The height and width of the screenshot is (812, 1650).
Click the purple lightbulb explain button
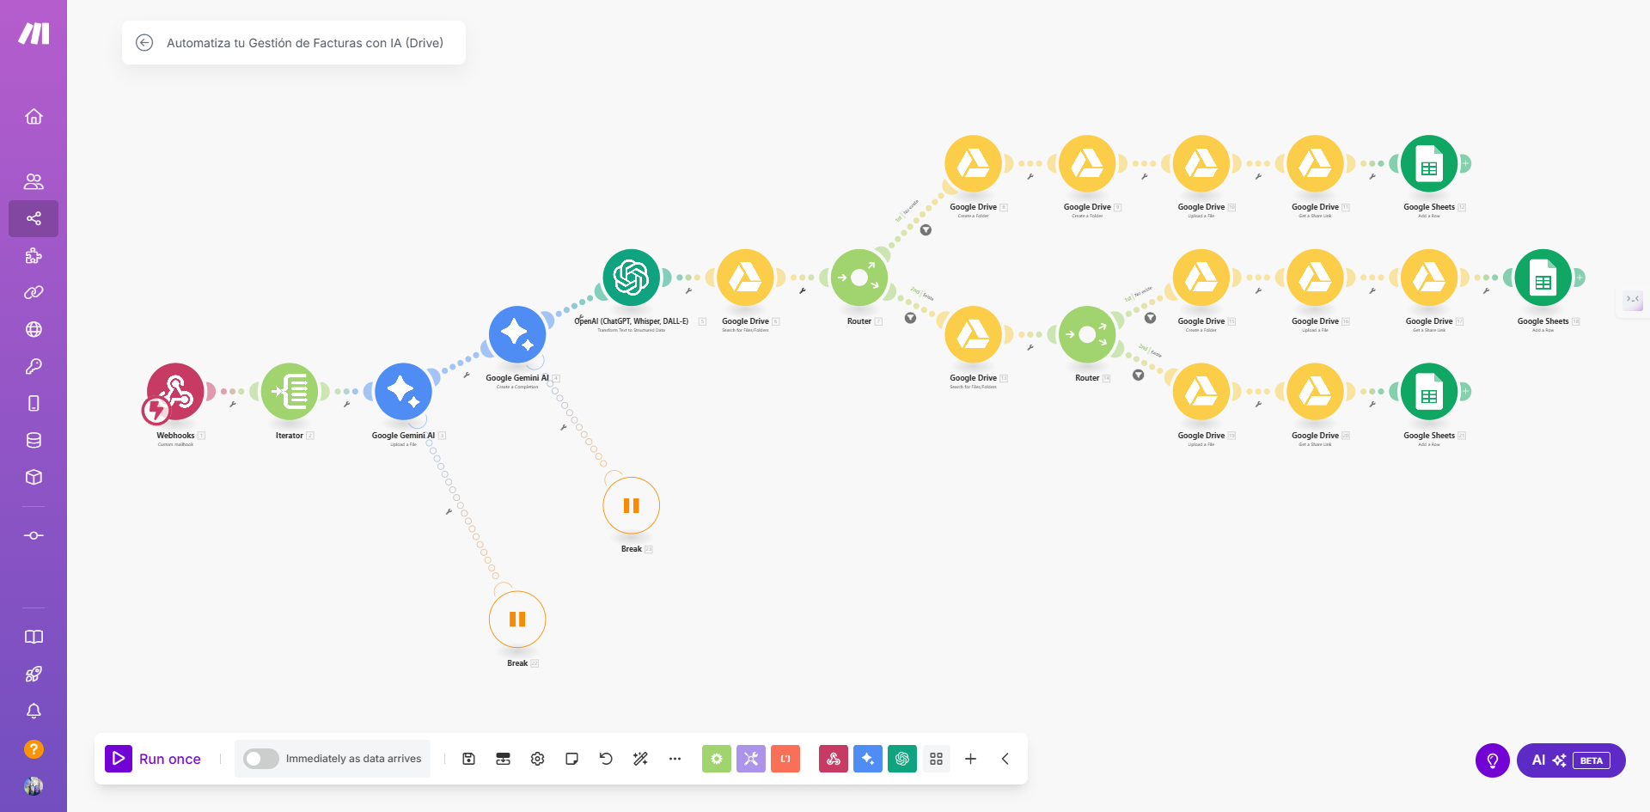[x=1493, y=760]
